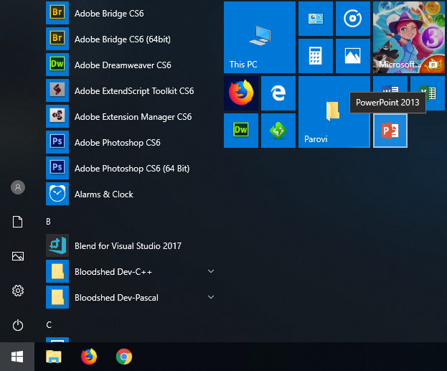Screen dimensions: 447x371
Task: Expand the Bloodshed Dev-Pascal folder chevron
Action: pos(211,297)
